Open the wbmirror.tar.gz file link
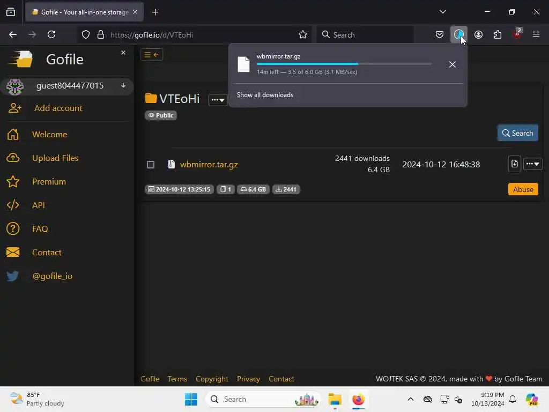Viewport: 549px width, 412px height. point(209,164)
